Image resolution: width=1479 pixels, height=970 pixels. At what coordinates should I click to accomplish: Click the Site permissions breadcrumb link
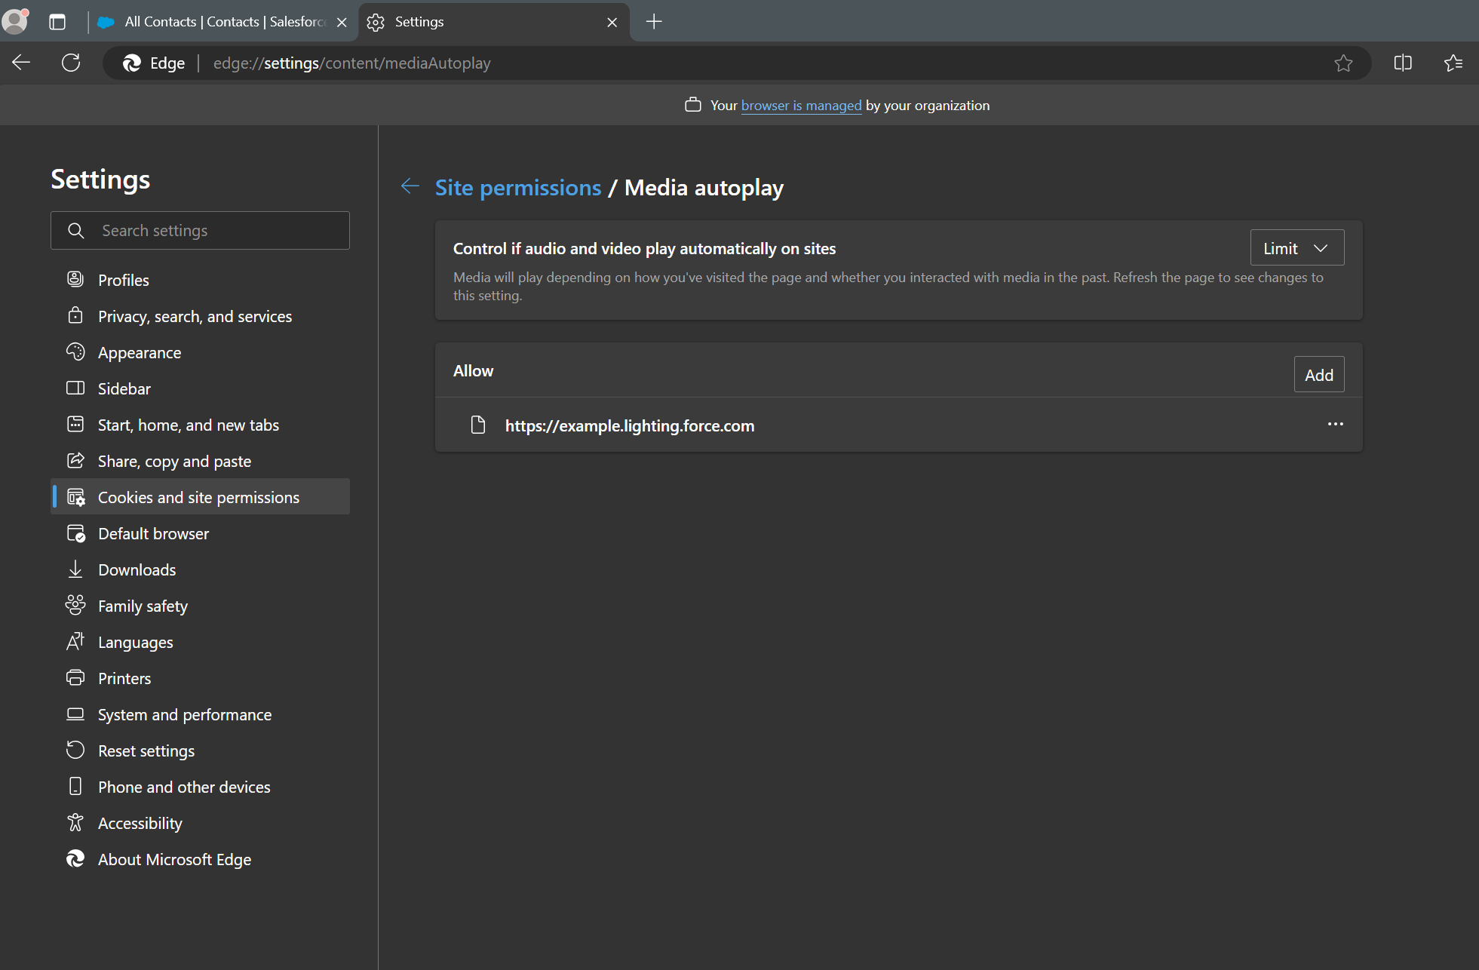tap(518, 188)
